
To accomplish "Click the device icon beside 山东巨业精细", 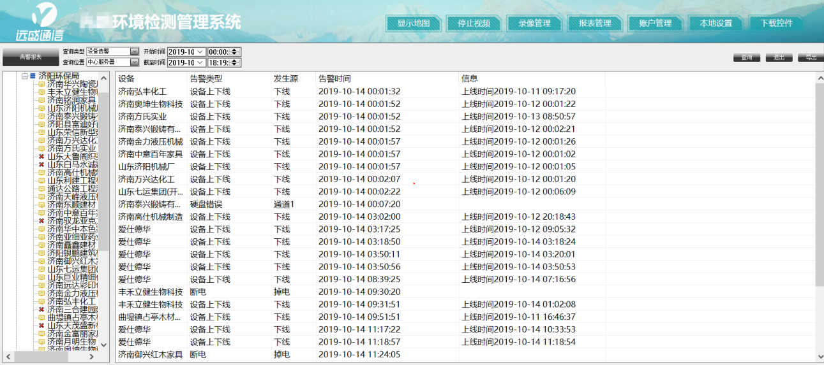I will pos(41,277).
